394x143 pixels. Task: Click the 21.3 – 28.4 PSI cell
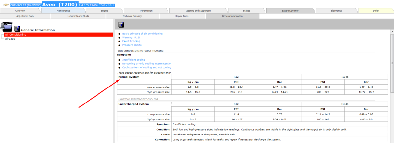[236, 87]
